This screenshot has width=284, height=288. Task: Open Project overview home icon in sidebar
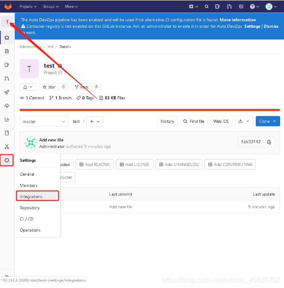click(x=7, y=38)
